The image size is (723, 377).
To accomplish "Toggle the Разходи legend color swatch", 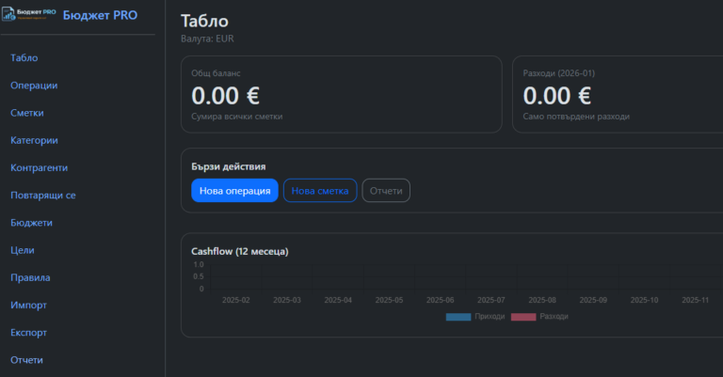I will pos(522,317).
